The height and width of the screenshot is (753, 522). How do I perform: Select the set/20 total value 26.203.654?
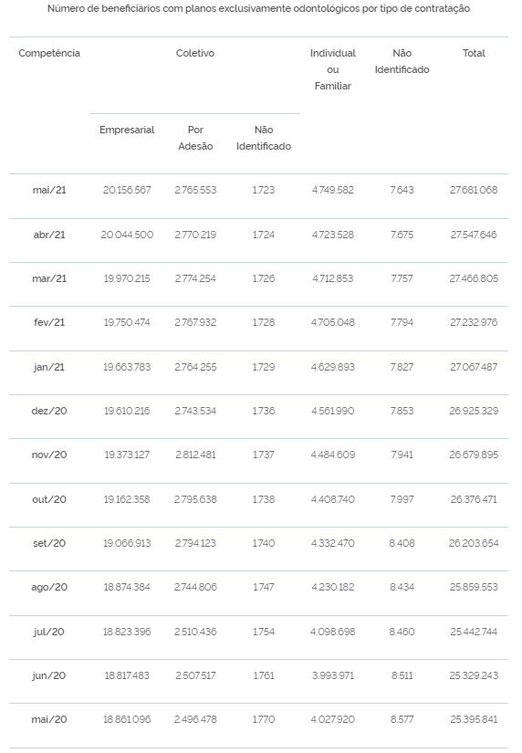click(474, 543)
